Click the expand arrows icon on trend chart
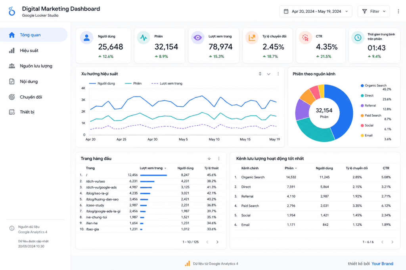This screenshot has height=270, width=406. (x=260, y=74)
